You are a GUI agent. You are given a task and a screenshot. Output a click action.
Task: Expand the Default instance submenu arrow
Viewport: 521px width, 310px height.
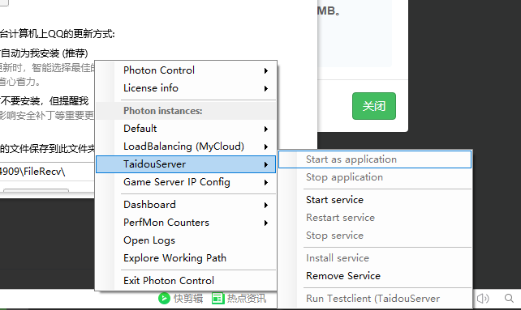pyautogui.click(x=266, y=129)
